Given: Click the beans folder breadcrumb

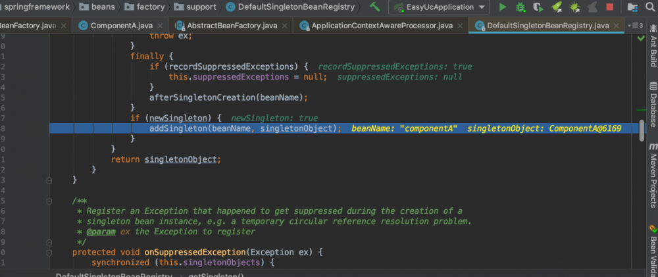Looking at the screenshot, I should click(x=97, y=7).
